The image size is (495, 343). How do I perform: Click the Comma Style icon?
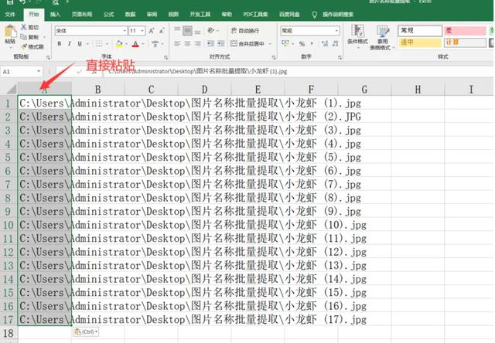[x=312, y=44]
